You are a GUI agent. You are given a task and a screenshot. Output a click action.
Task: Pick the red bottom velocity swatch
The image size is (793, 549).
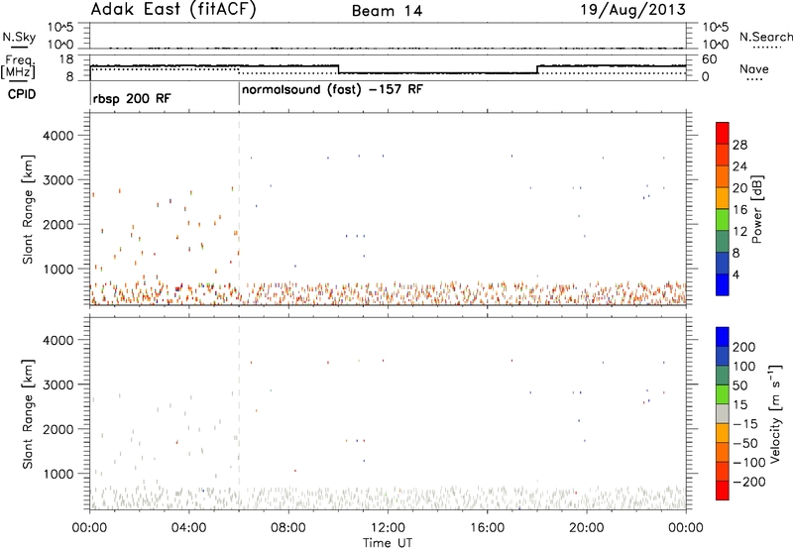[x=723, y=491]
